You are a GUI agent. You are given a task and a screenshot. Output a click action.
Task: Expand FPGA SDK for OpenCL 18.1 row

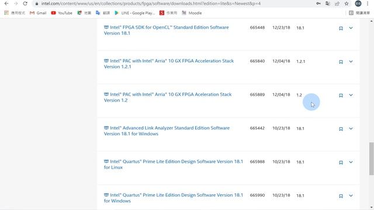[351, 28]
